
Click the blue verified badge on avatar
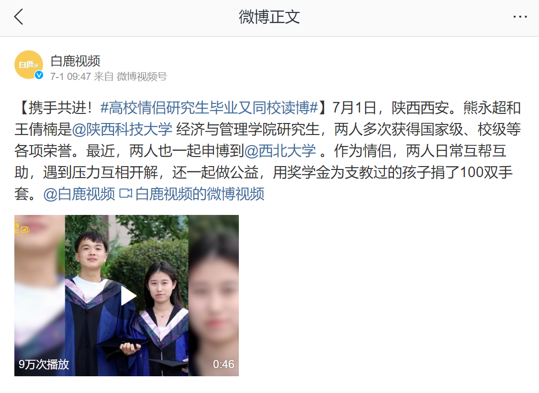[x=39, y=75]
